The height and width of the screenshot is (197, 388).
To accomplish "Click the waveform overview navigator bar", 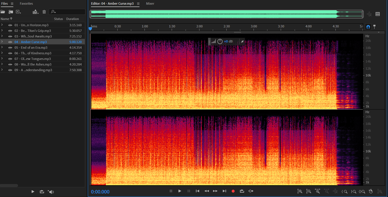I will 226,14.
